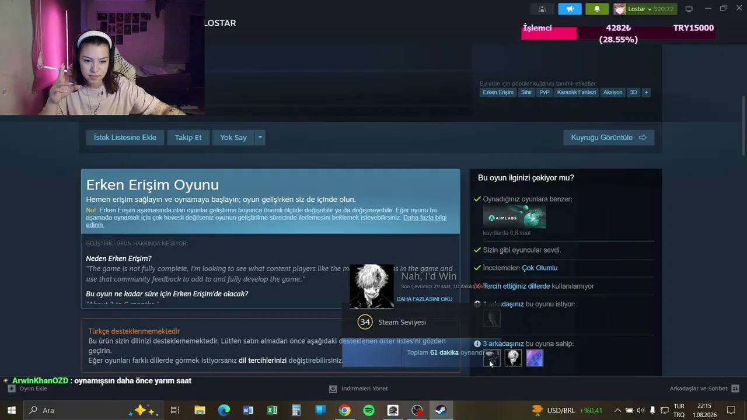The width and height of the screenshot is (747, 420).
Task: Switch to Steam in the taskbar
Action: click(441, 410)
